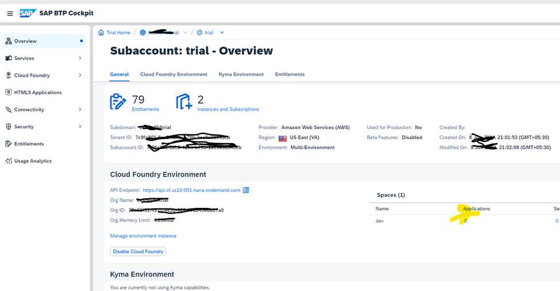Click the Beta Features Disabled value
Viewport: 560px width, 291px height.
[412, 137]
